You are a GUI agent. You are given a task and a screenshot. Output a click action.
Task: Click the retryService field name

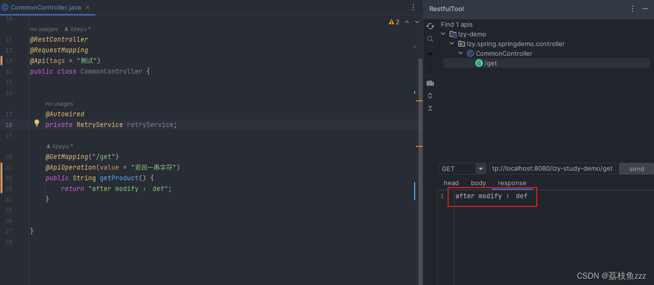pyautogui.click(x=150, y=125)
